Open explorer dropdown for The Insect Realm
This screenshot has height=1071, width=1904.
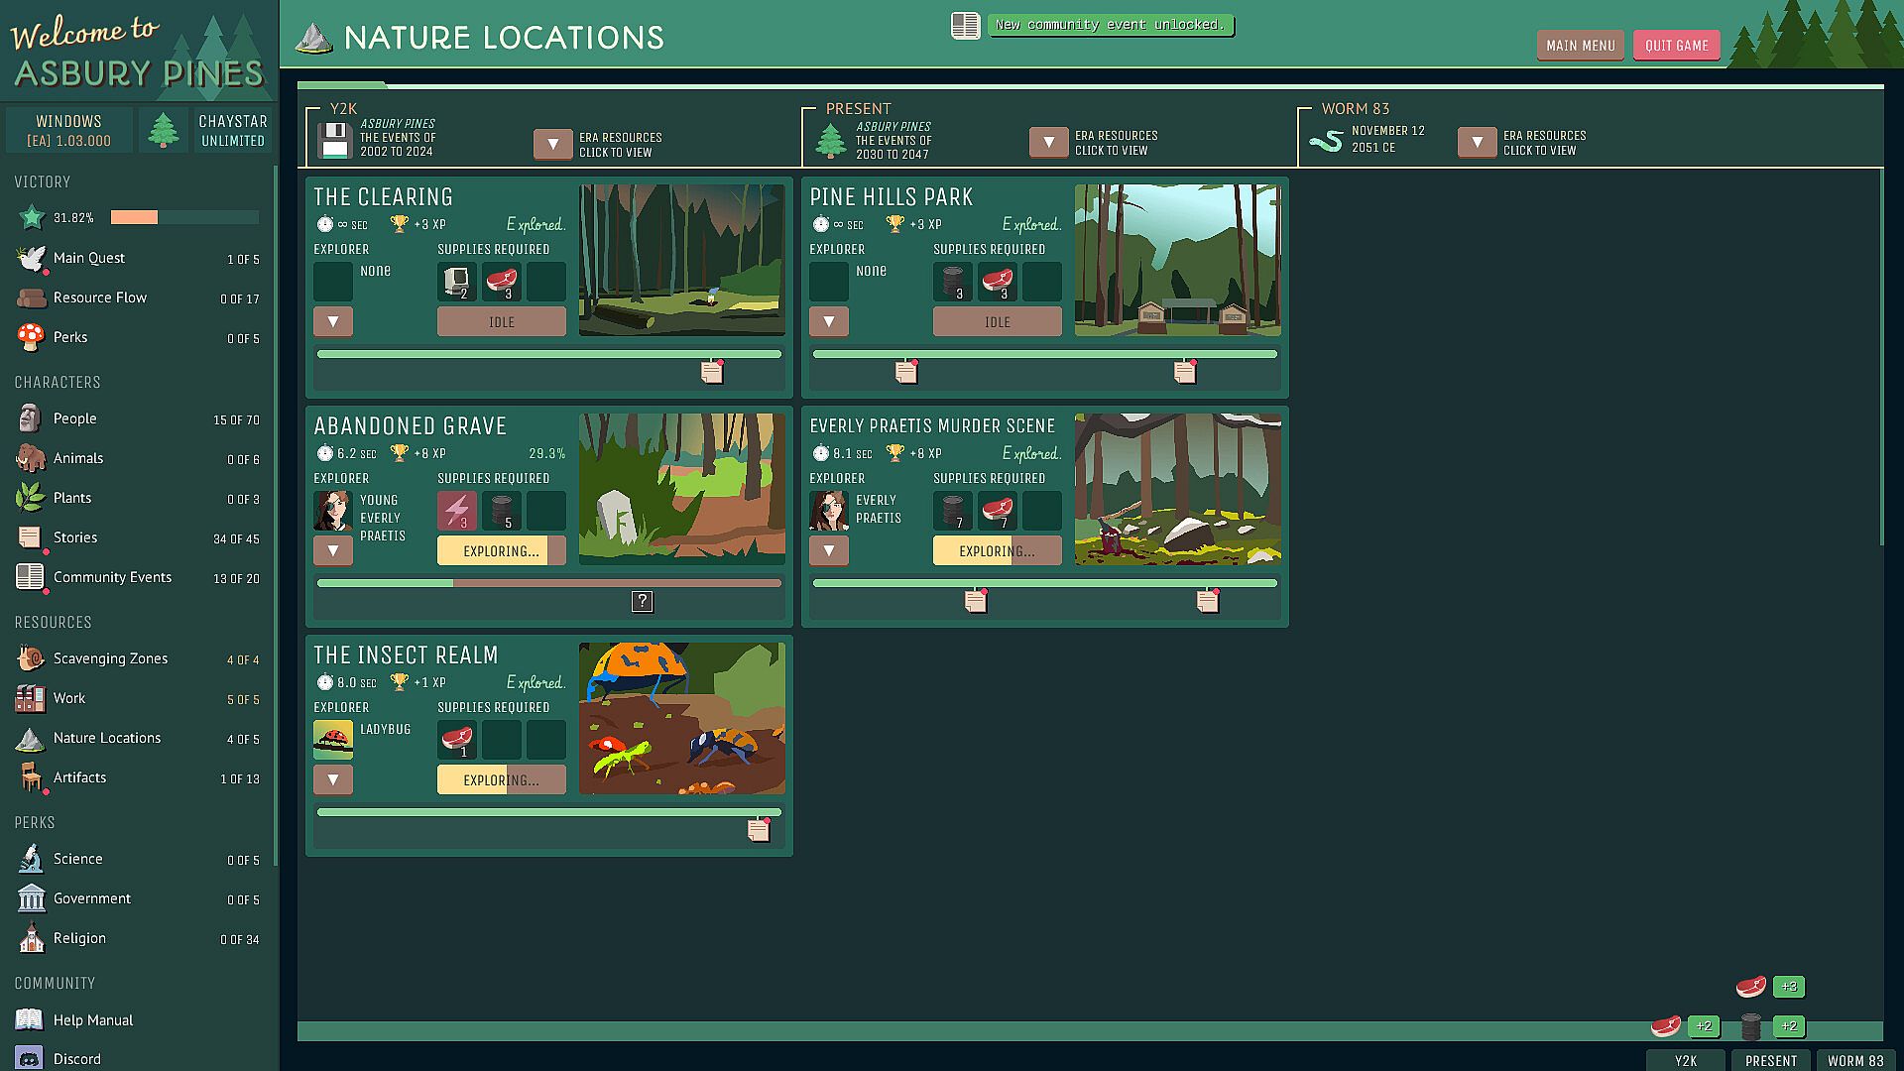(x=333, y=779)
